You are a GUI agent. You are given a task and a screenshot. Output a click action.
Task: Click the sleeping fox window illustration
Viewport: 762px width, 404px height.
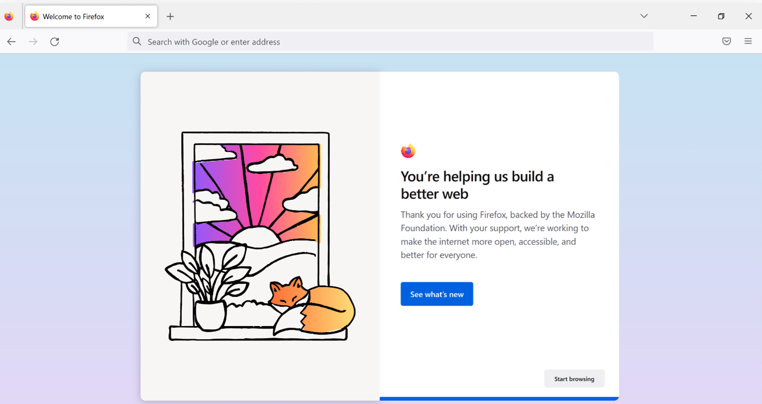click(x=259, y=236)
